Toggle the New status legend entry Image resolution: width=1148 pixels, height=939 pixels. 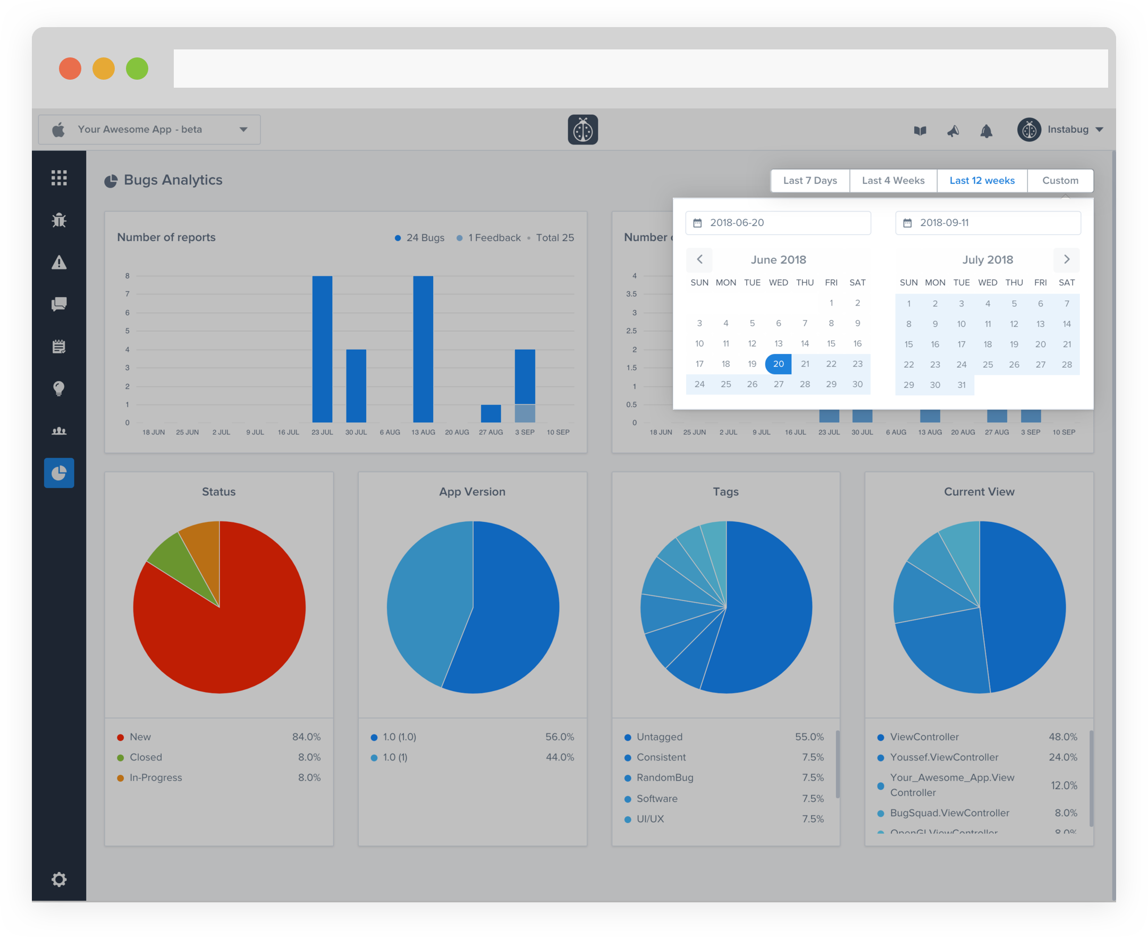pyautogui.click(x=218, y=737)
